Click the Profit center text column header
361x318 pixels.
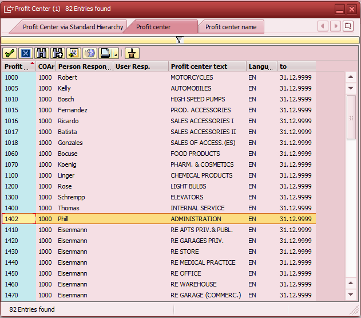point(208,66)
